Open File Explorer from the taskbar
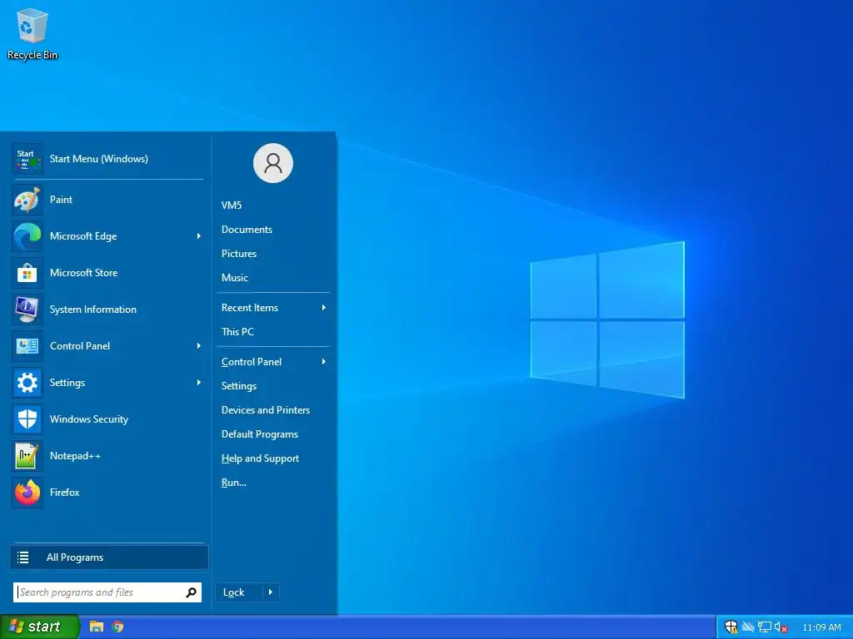 coord(97,627)
